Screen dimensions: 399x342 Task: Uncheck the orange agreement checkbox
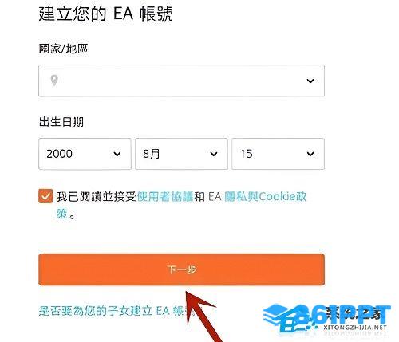pos(45,196)
